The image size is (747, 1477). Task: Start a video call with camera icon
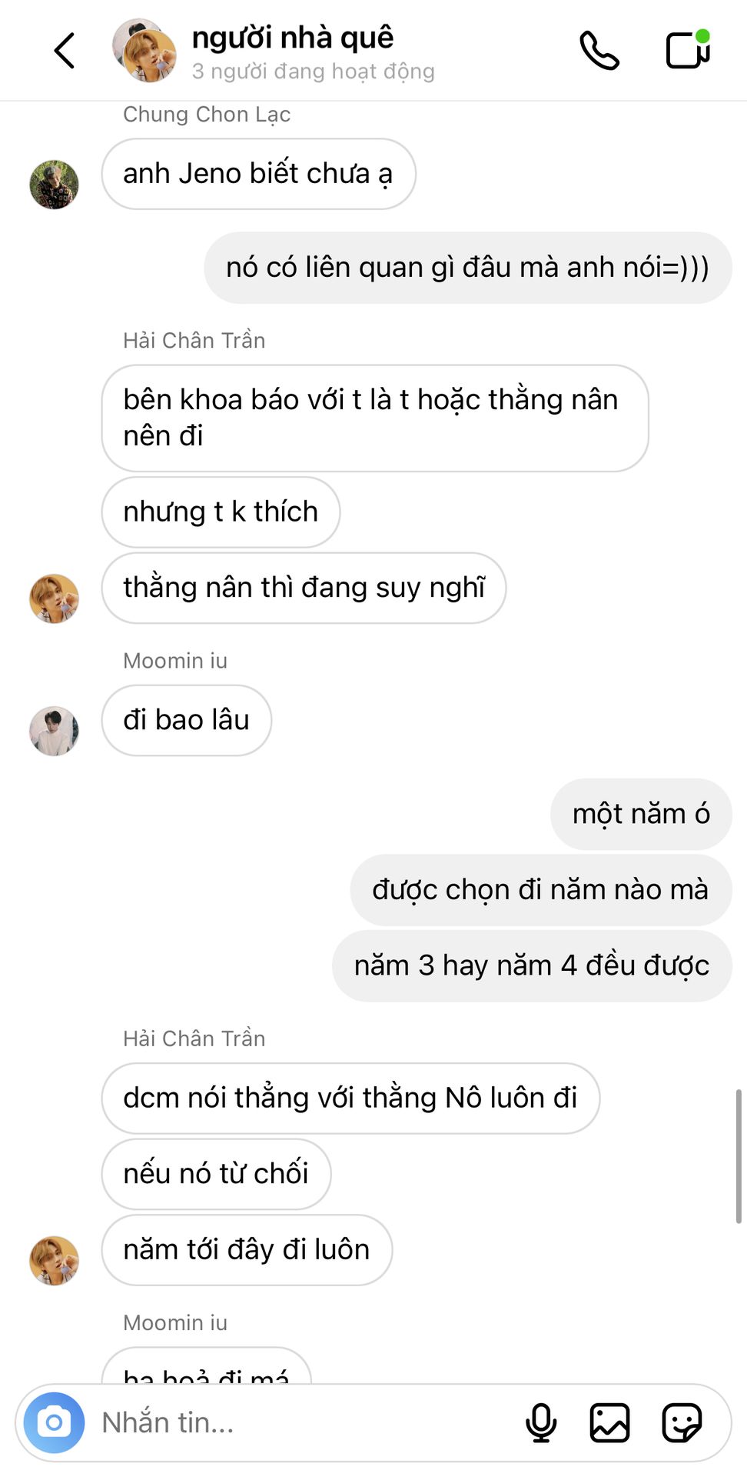click(x=688, y=50)
